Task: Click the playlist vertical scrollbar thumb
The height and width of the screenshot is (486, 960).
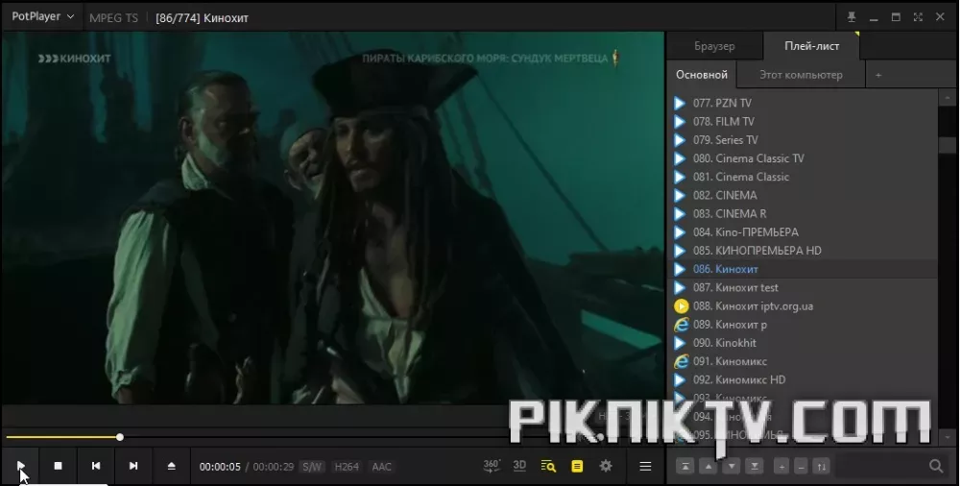Action: (x=948, y=145)
